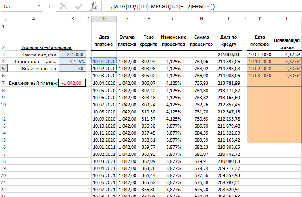Select the 10.03.2030 date in column K

[x=260, y=76]
